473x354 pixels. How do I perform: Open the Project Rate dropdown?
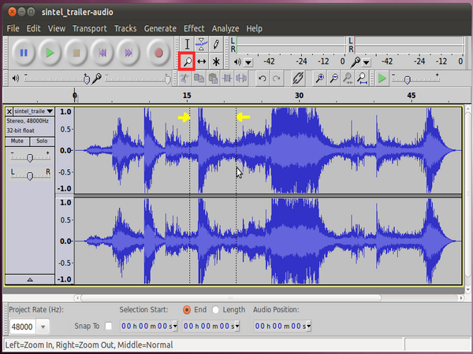click(43, 326)
